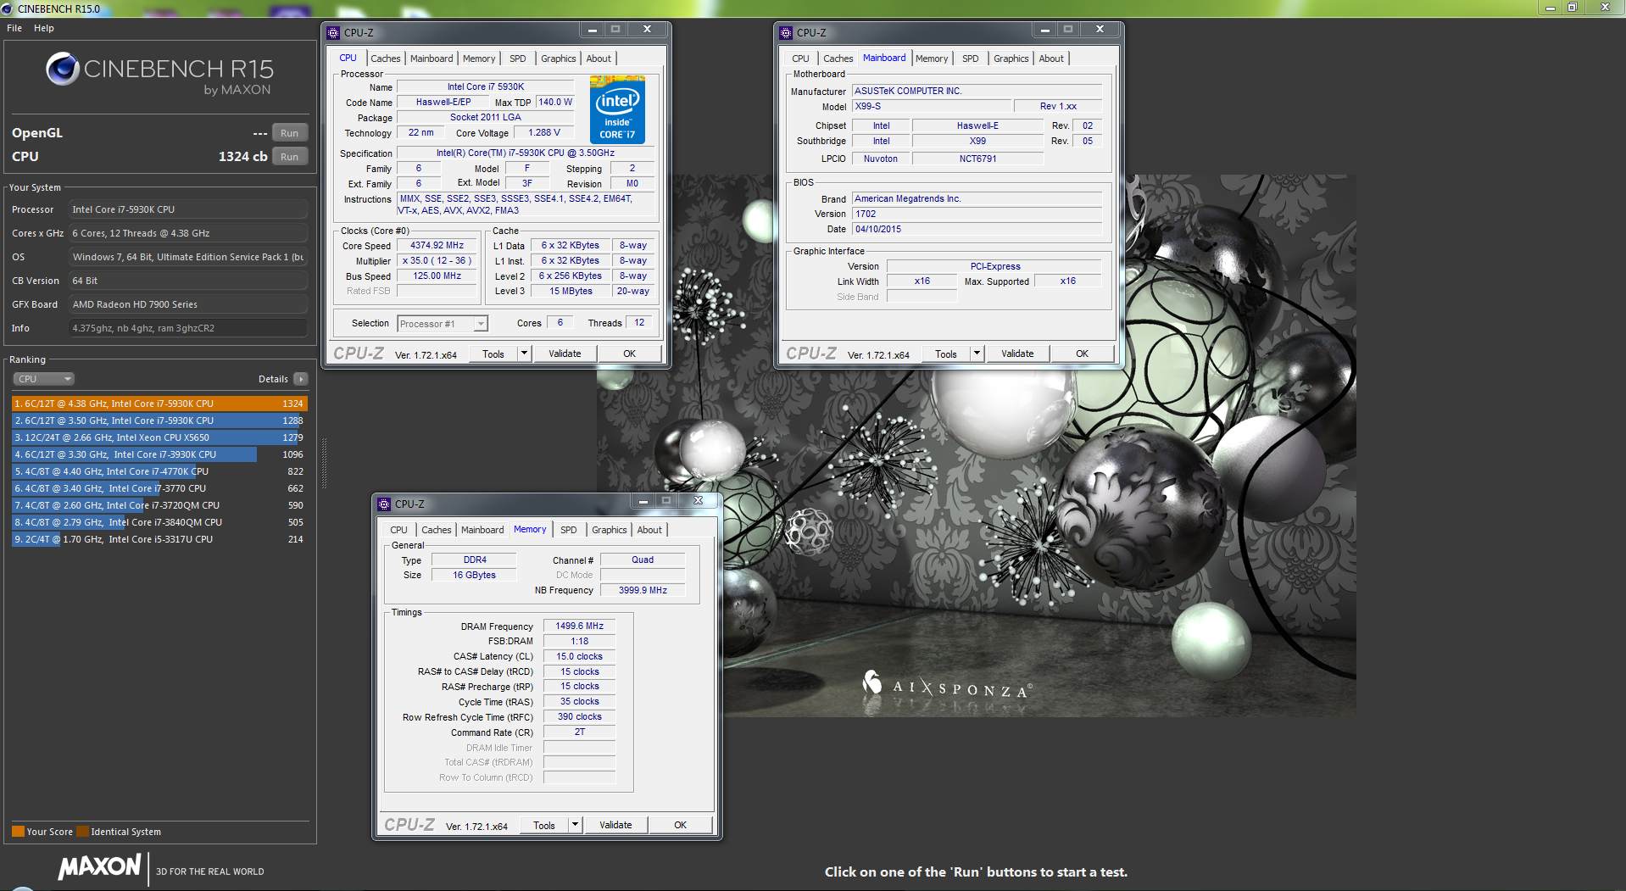Select ranking row Intel Core i7-3720QM
This screenshot has width=1626, height=891.
coord(159,505)
